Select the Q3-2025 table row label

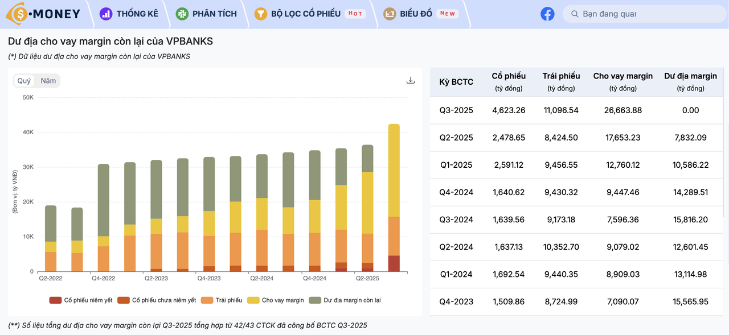pyautogui.click(x=456, y=110)
